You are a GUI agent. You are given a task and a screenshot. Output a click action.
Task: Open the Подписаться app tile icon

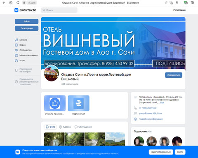coord(78,103)
